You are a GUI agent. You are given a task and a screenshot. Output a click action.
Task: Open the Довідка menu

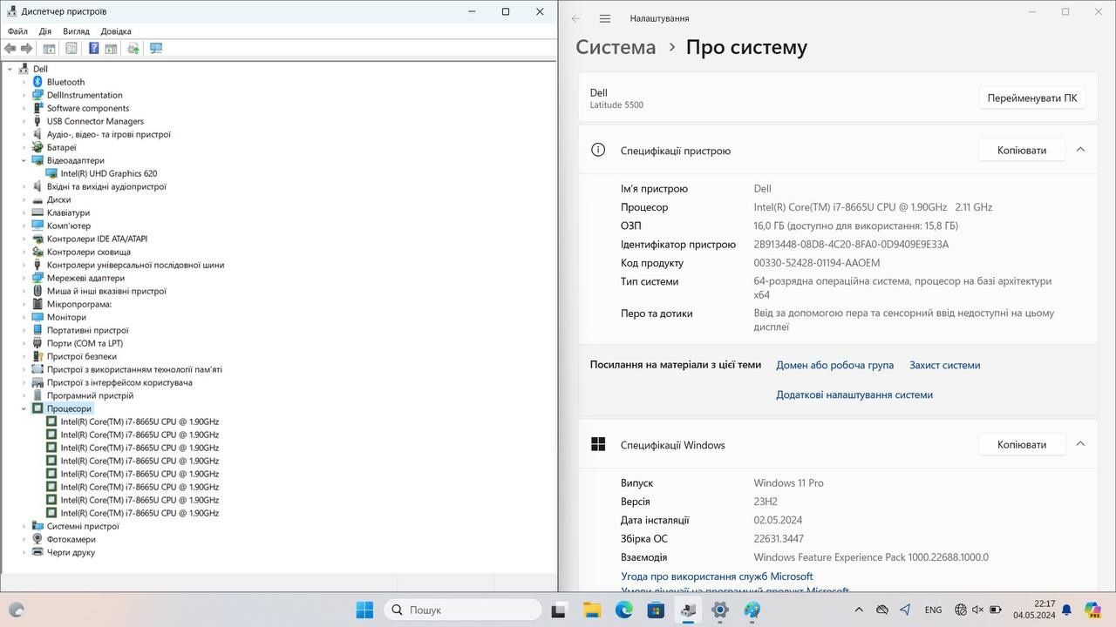click(x=116, y=31)
